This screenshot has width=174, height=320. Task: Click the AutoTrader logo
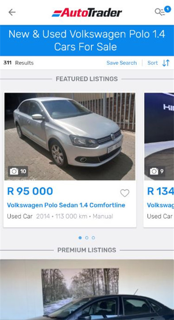[87, 12]
